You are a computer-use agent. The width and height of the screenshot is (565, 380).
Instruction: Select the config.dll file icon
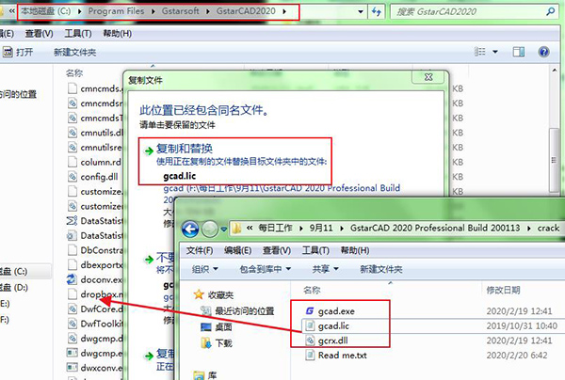click(73, 176)
